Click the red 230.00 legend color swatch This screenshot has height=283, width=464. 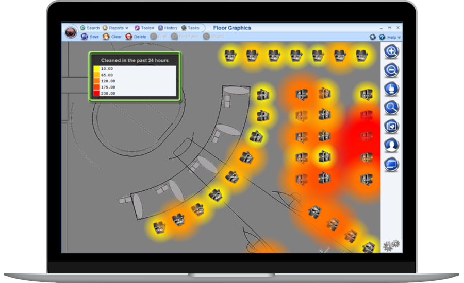(96, 94)
